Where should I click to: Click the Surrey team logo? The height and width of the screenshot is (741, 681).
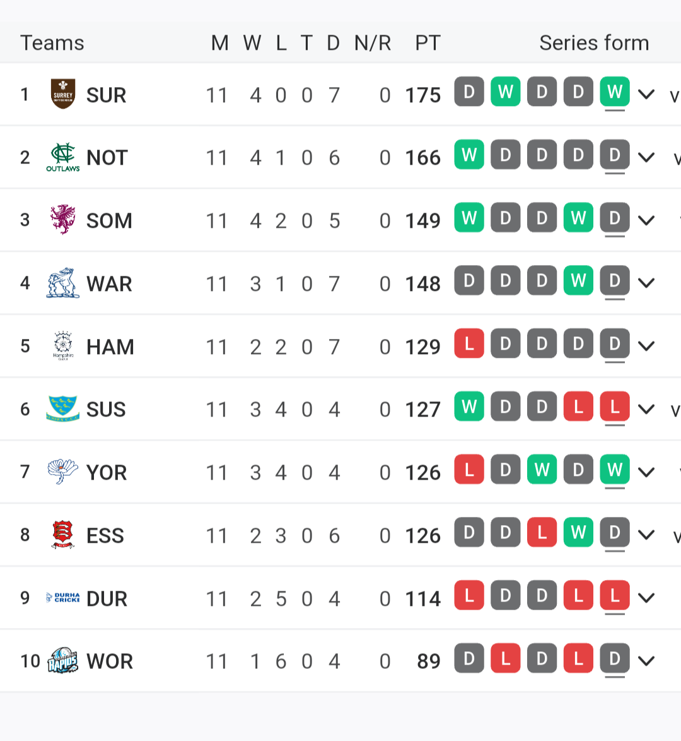tap(63, 93)
